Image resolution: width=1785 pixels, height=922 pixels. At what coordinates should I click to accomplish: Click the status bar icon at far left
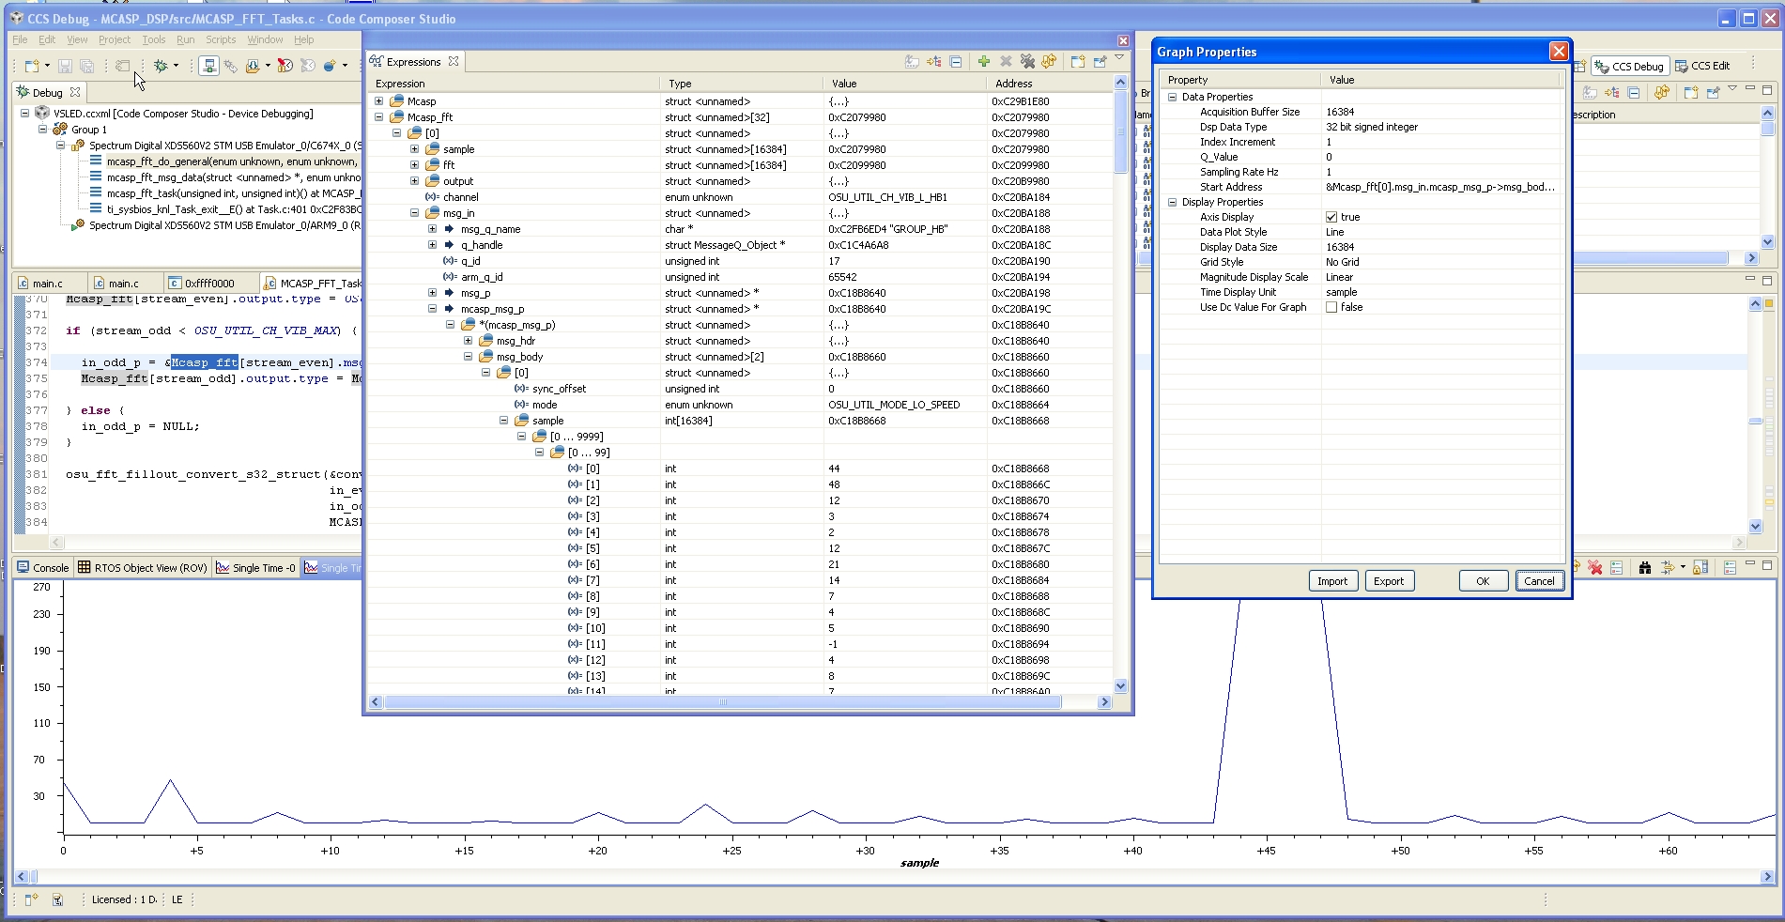click(x=31, y=899)
